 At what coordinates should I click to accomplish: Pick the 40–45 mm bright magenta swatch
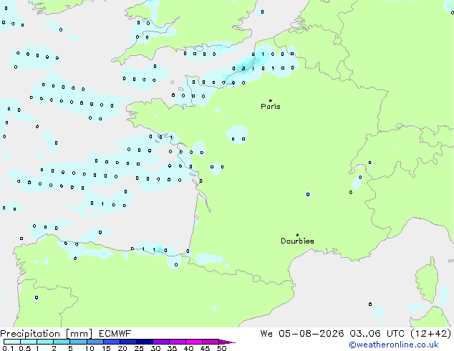(194, 342)
